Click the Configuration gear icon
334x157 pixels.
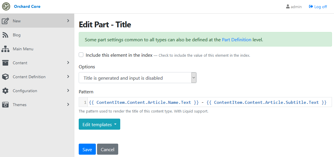[5, 91]
